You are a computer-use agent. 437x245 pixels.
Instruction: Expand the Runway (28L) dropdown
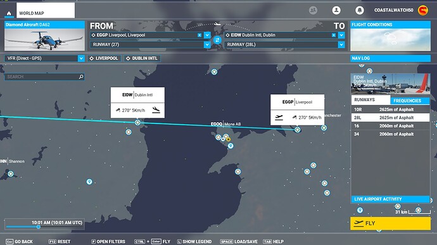(341, 44)
